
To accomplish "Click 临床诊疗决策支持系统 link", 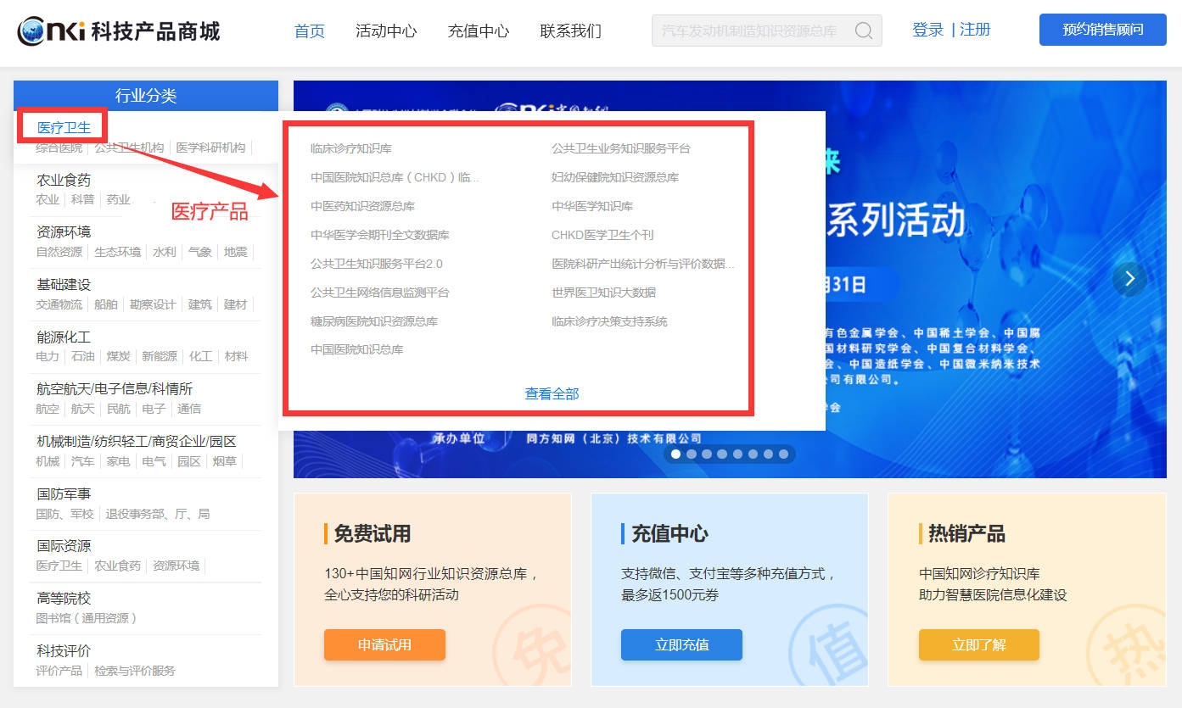I will point(609,321).
